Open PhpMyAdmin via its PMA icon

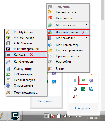[x=8, y=32]
